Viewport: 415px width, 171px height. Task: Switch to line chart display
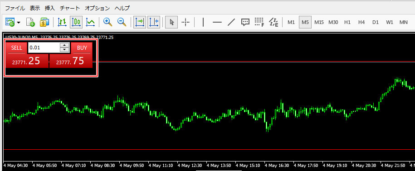click(90, 22)
